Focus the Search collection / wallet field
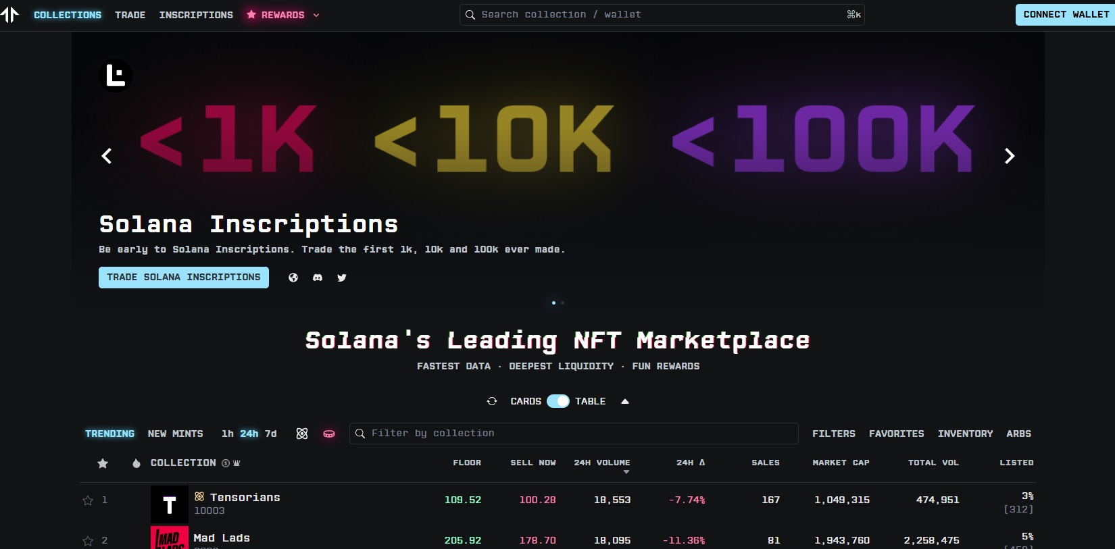 662,15
